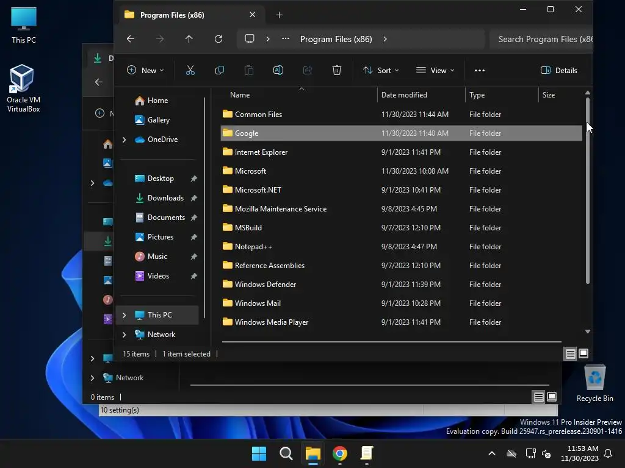
Task: Switch to details list view icon in status bar
Action: (x=571, y=353)
